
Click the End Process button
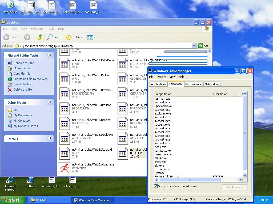coord(234,187)
